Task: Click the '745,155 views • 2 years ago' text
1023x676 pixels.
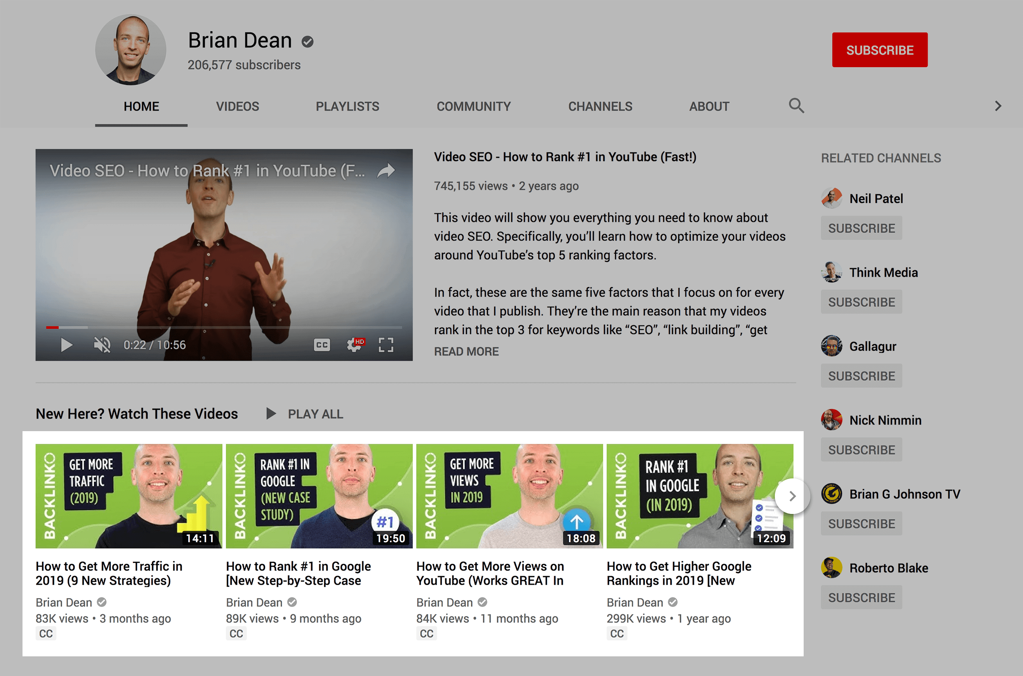Action: click(506, 186)
